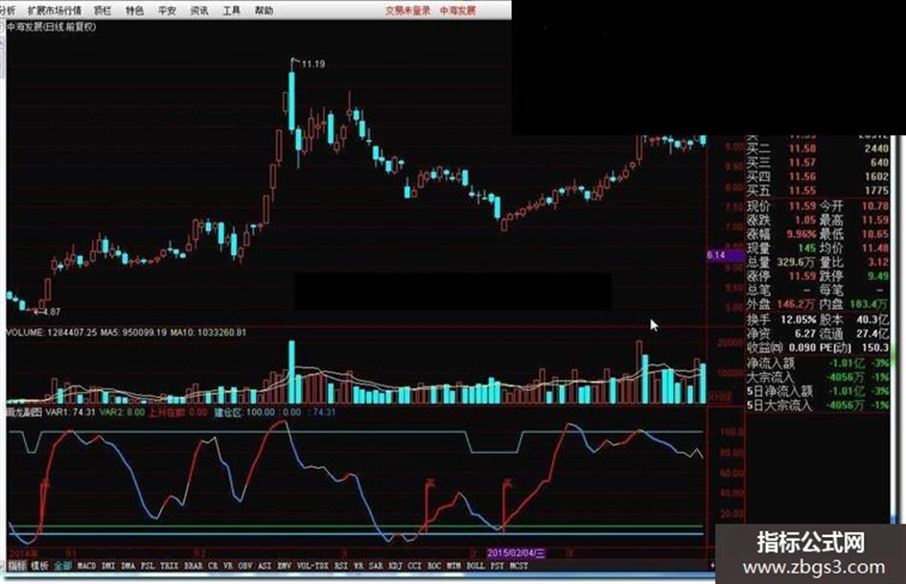Click VAR1: 74.31 indicator value

click(71, 412)
